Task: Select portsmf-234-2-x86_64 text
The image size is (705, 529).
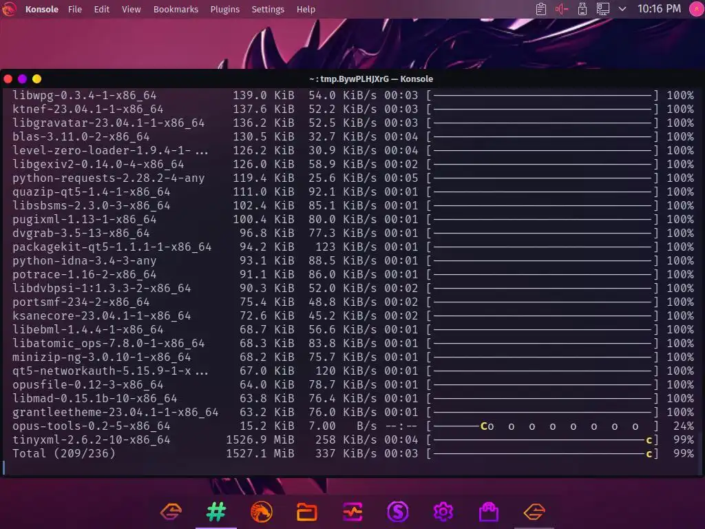Action: (x=81, y=302)
